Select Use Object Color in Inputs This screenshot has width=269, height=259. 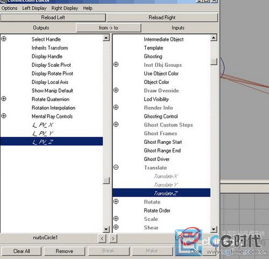tap(161, 74)
